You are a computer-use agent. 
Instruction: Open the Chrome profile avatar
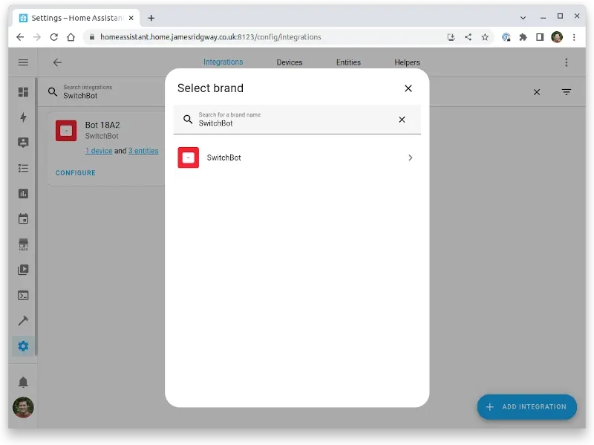click(x=557, y=37)
